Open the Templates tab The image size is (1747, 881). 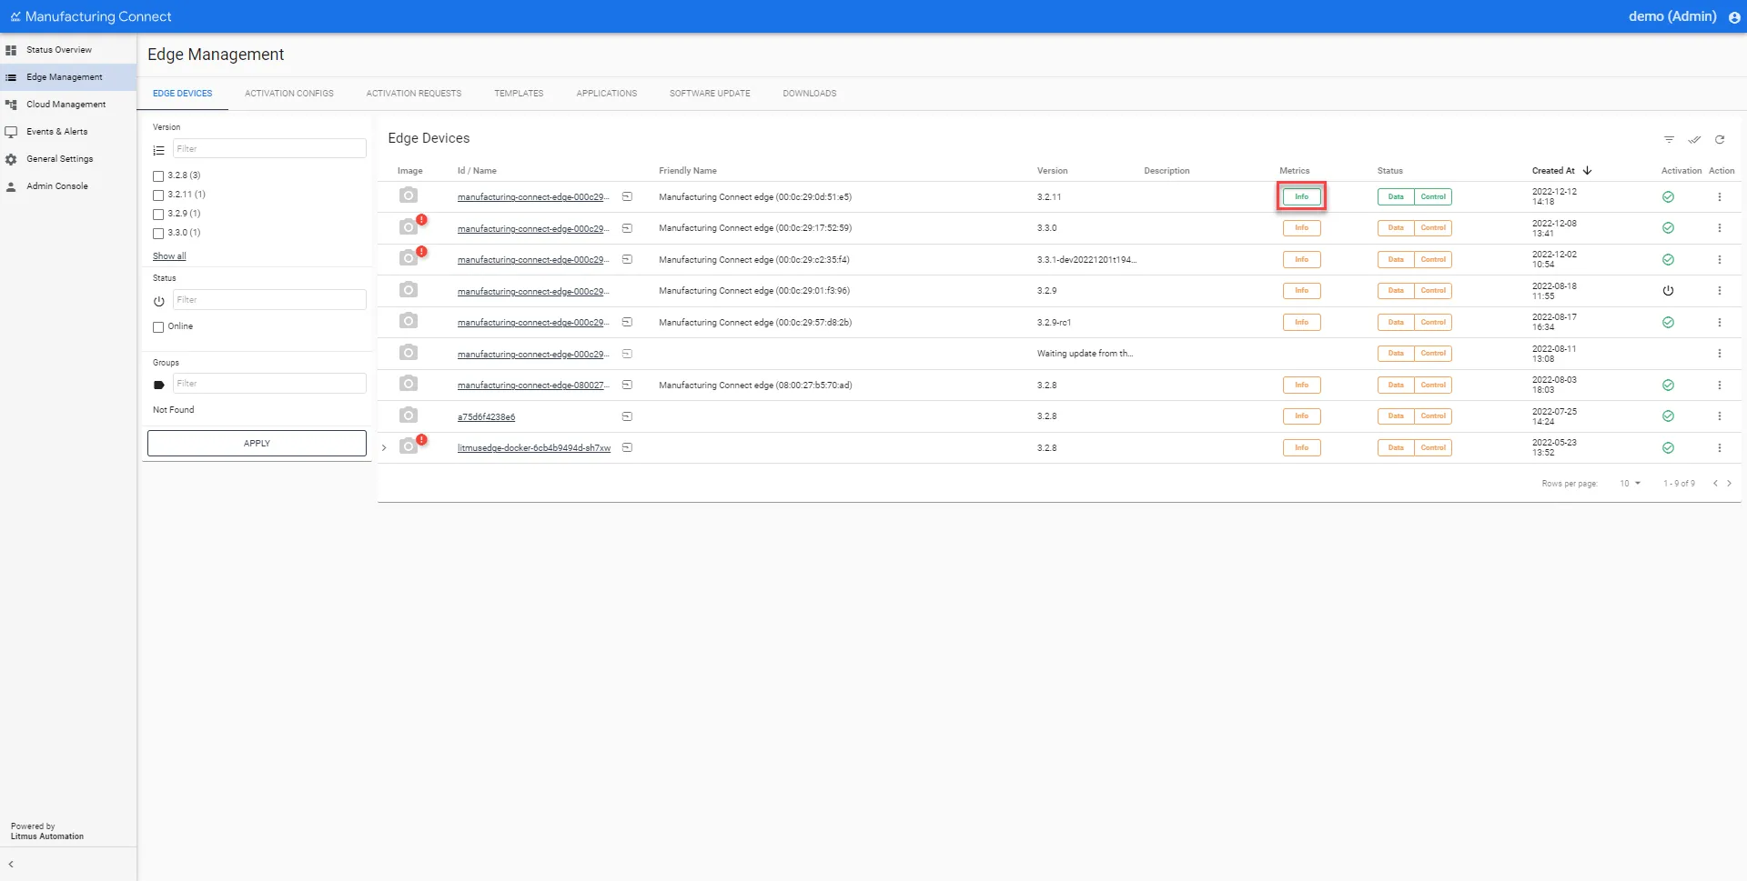pos(519,94)
